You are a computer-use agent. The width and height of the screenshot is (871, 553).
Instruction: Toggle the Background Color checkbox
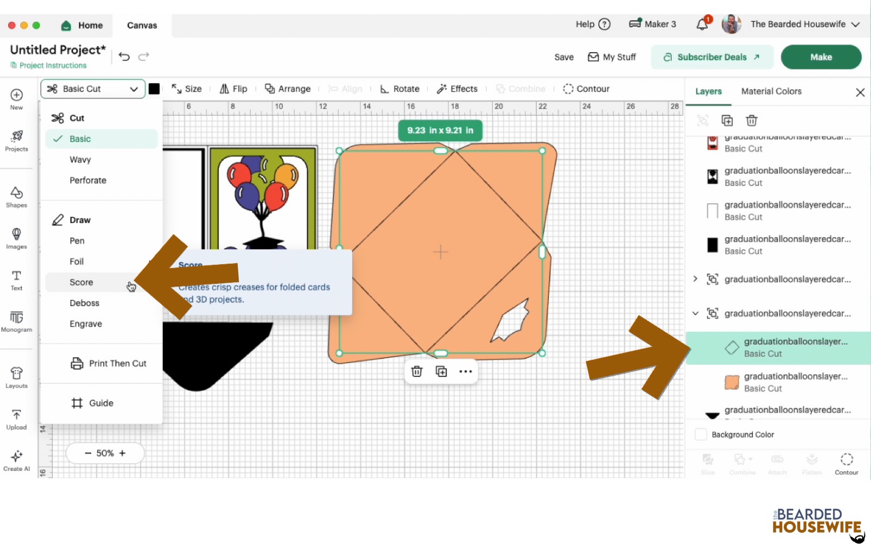[x=701, y=434]
